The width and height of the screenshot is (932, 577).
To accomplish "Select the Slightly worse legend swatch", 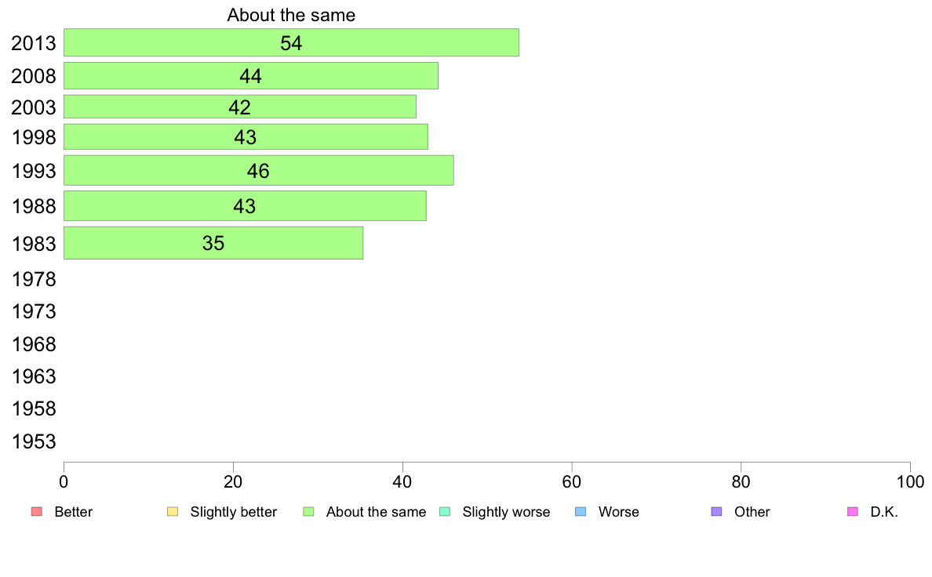I will coord(445,512).
